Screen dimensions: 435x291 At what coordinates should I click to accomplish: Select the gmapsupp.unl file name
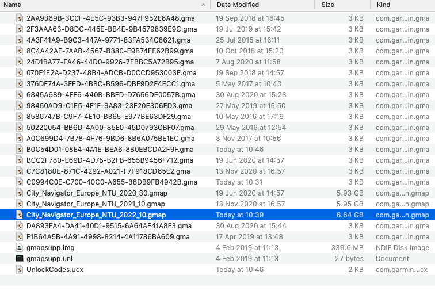click(x=49, y=259)
